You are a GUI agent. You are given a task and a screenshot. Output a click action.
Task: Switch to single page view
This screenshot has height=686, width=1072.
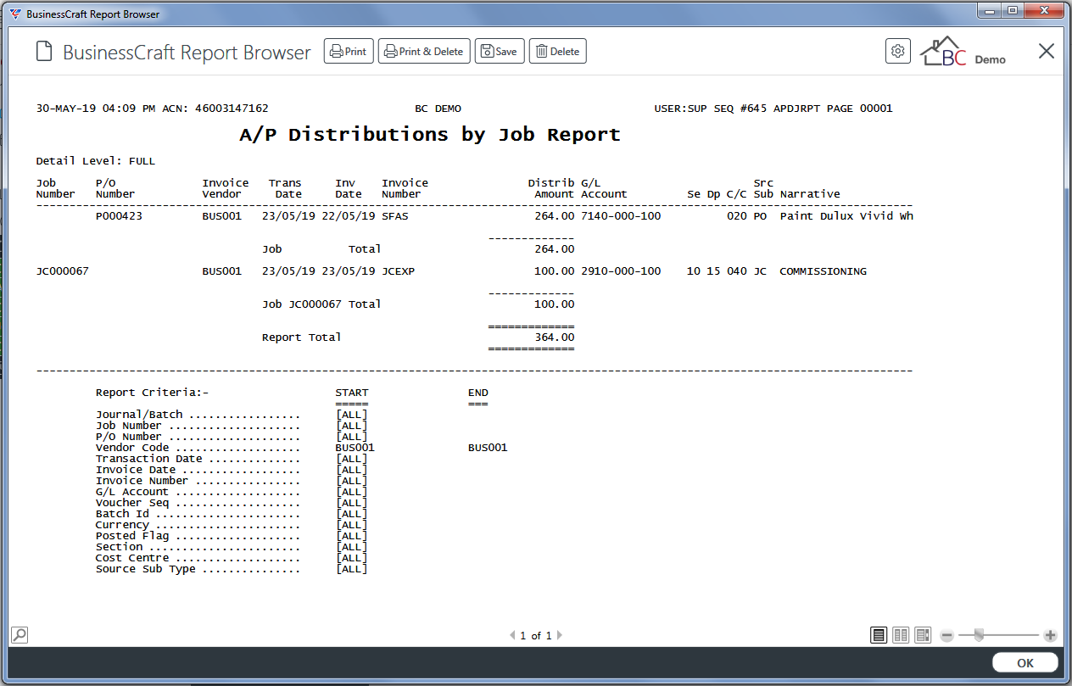(x=879, y=635)
